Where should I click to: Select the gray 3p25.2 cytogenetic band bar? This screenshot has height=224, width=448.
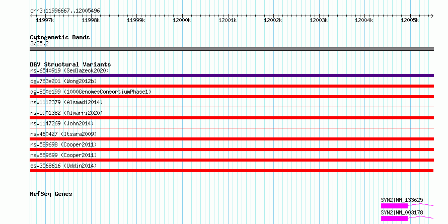232,49
